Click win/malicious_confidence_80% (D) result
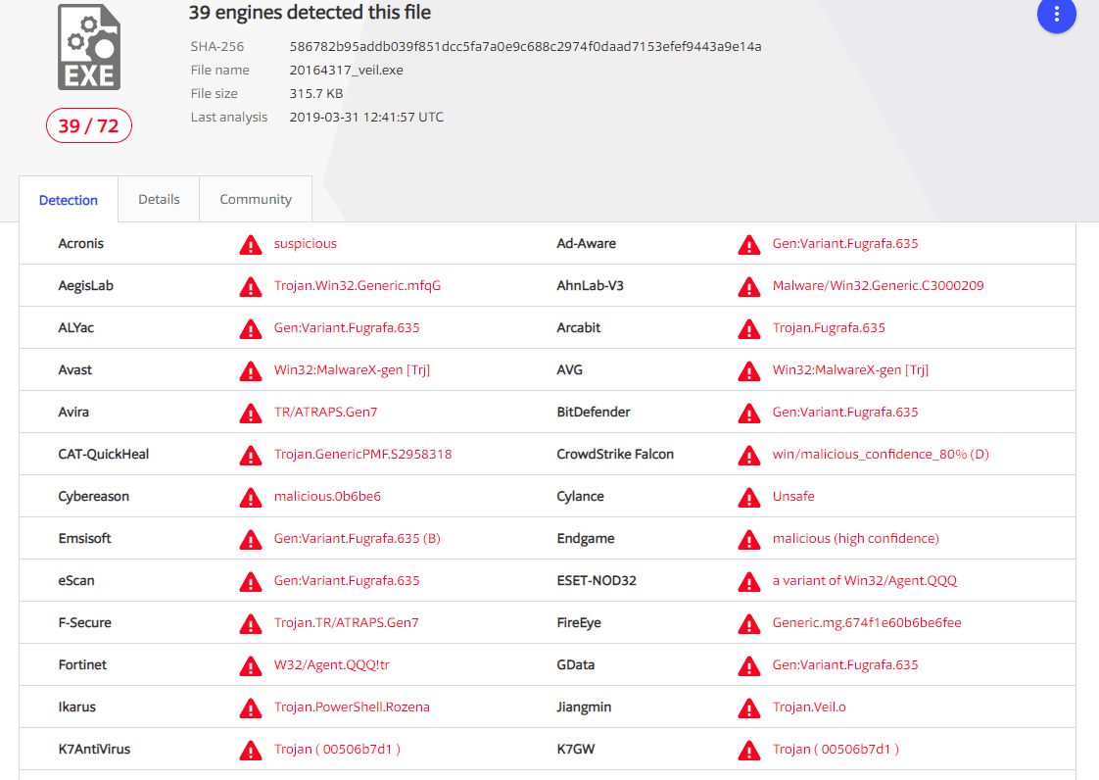The image size is (1099, 780). (881, 454)
